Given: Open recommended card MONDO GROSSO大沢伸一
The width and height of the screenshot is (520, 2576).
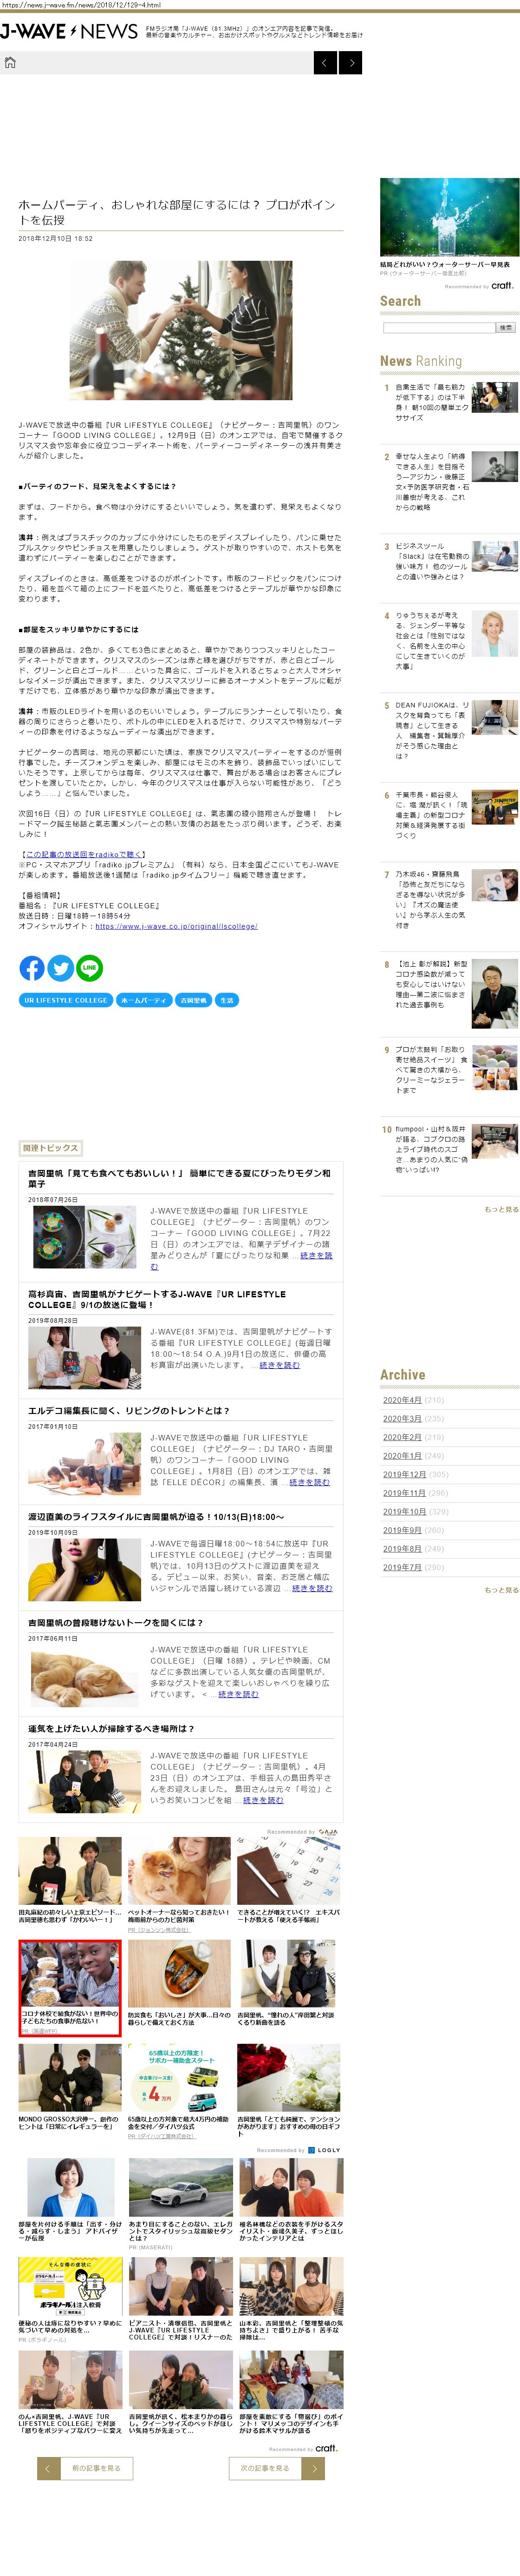Looking at the screenshot, I should tap(70, 2088).
